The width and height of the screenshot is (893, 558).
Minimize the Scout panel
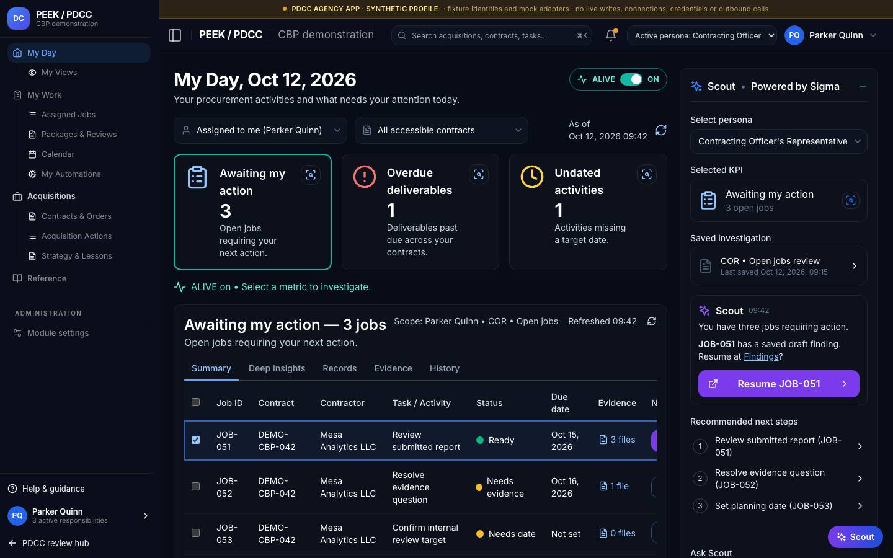(863, 86)
